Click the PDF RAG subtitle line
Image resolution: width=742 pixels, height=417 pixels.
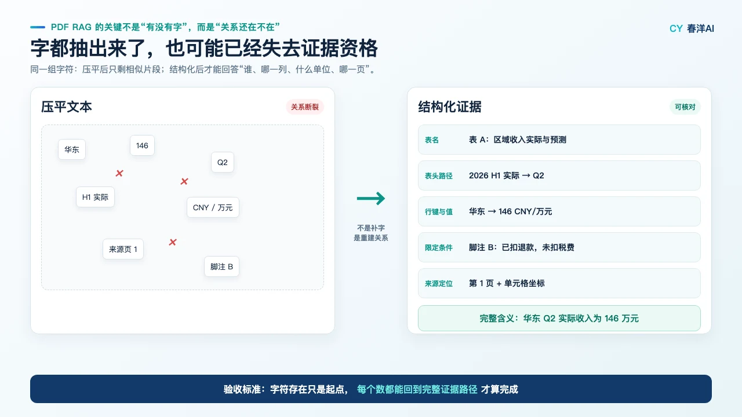[166, 27]
